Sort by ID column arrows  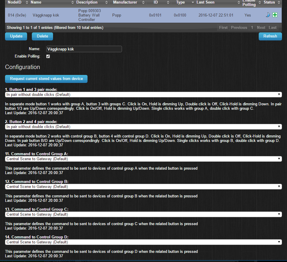click(168, 2)
